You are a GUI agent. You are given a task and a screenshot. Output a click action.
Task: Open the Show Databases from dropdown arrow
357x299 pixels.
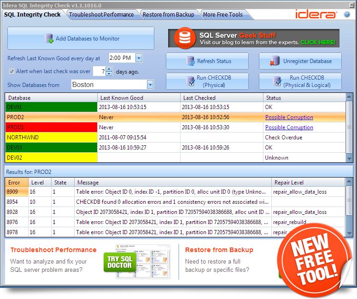150,85
